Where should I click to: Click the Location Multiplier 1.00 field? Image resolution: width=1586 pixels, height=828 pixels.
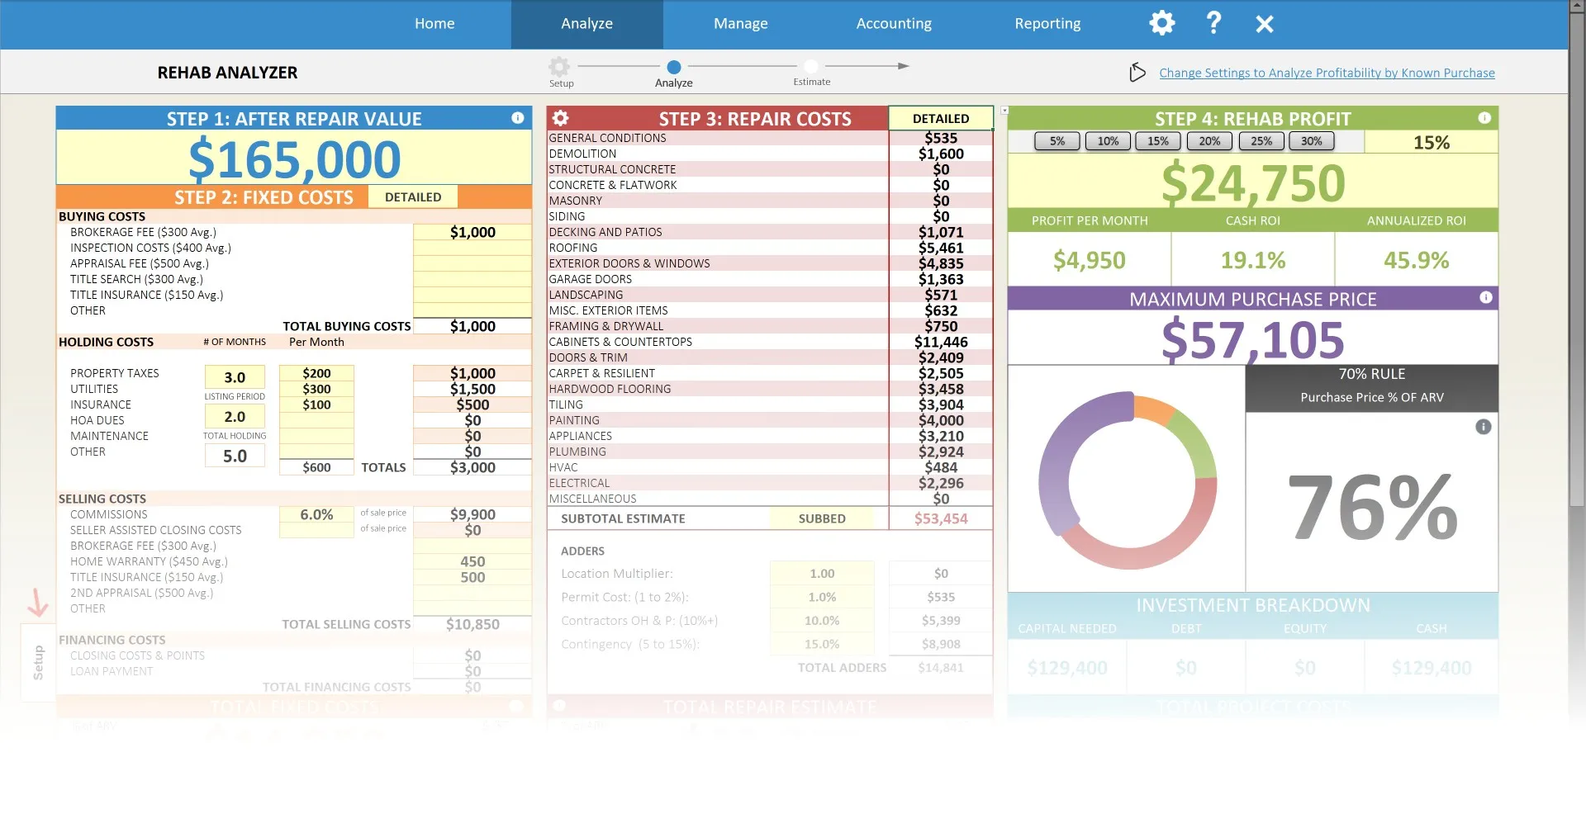pos(822,573)
